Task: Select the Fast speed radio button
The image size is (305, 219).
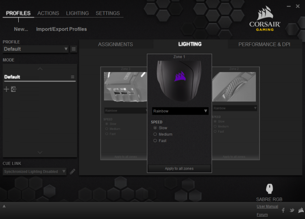Action: click(x=155, y=141)
